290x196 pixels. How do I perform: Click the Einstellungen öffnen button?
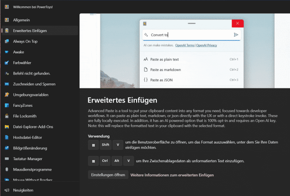point(108,175)
